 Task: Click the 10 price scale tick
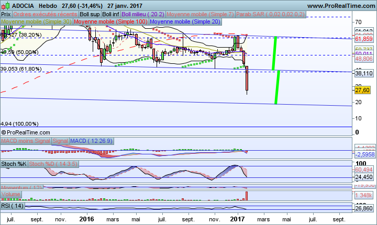[x=358, y=118]
